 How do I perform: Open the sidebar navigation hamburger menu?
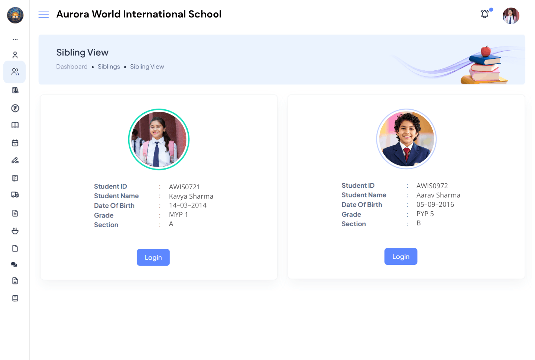coord(43,14)
